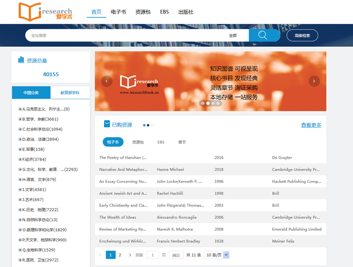
Task: Click the iResearch 爱学术 logo
Action: pos(45,12)
